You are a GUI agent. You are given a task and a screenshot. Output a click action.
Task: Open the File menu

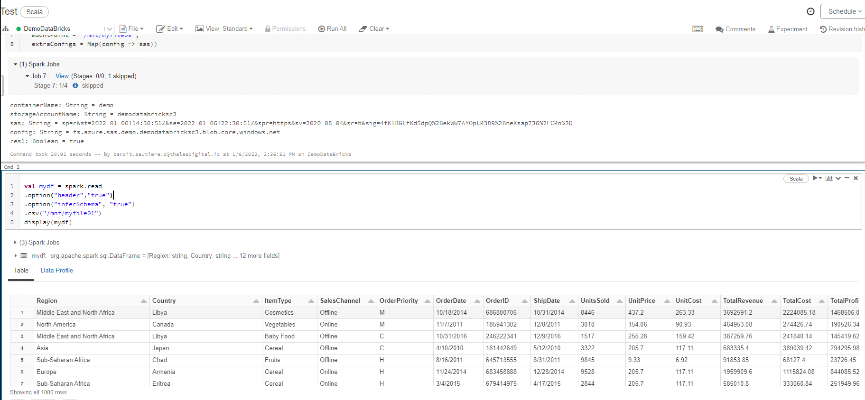[x=131, y=29]
